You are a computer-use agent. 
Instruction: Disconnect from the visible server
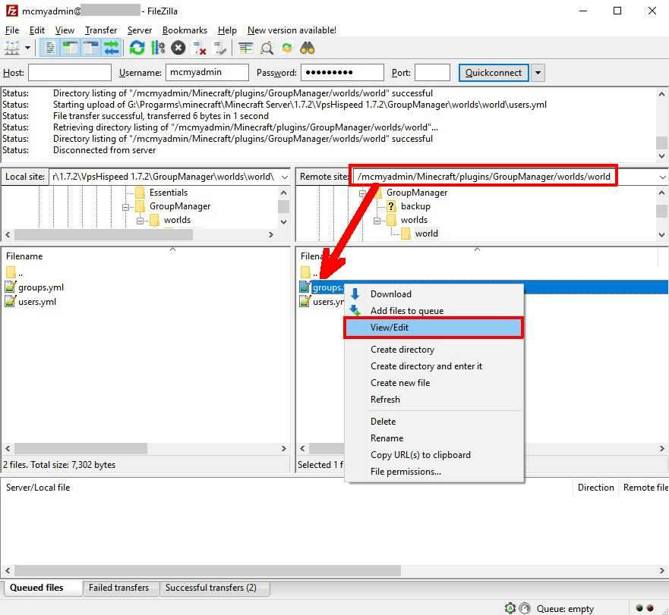coord(199,49)
